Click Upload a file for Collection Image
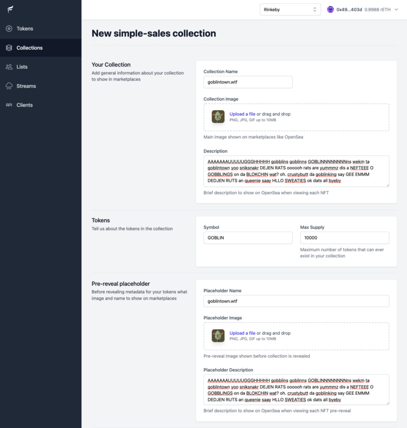The height and width of the screenshot is (428, 407). pos(242,114)
